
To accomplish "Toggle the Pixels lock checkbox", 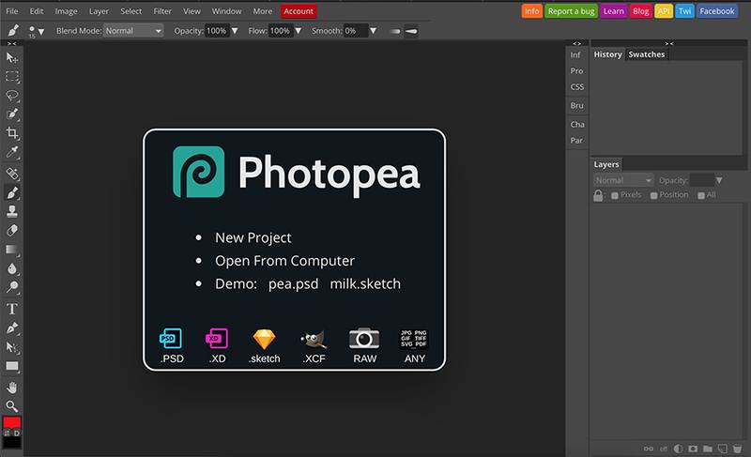I will click(x=615, y=195).
